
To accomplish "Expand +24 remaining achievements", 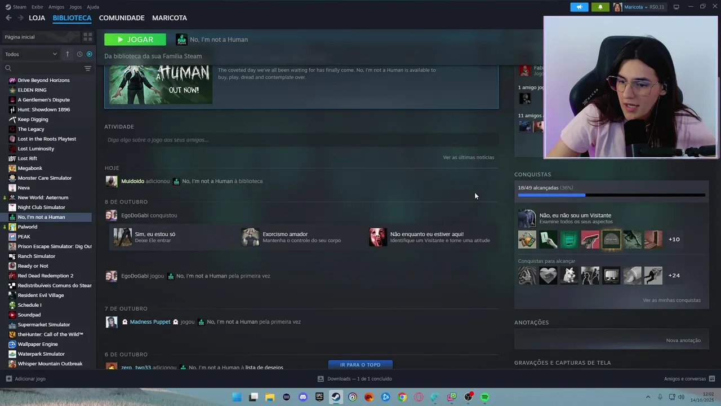I will [674, 275].
